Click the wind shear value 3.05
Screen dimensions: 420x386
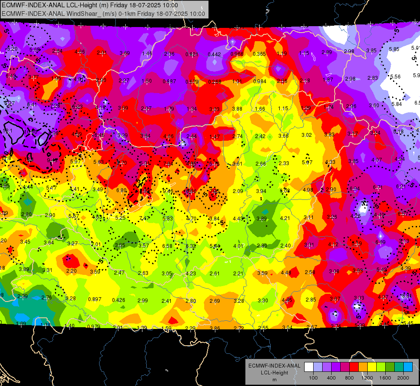[166, 273]
